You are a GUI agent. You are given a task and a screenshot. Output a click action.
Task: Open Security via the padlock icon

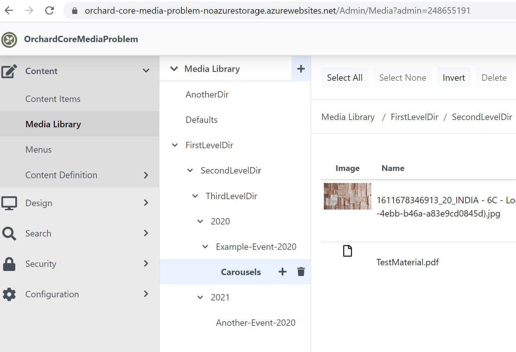click(9, 264)
